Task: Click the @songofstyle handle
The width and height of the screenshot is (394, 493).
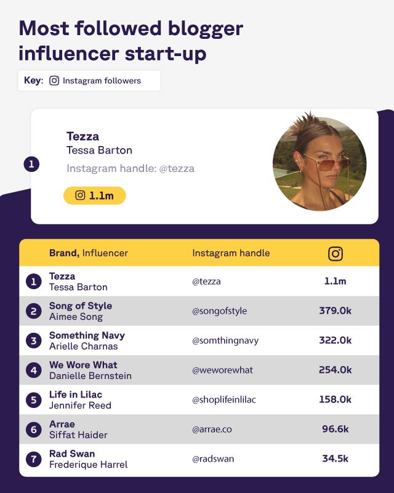Action: coord(219,311)
